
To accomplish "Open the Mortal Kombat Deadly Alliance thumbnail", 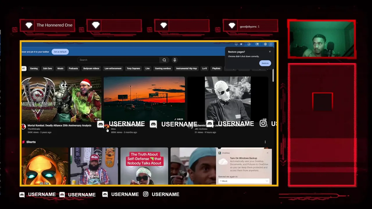I will [x=61, y=99].
